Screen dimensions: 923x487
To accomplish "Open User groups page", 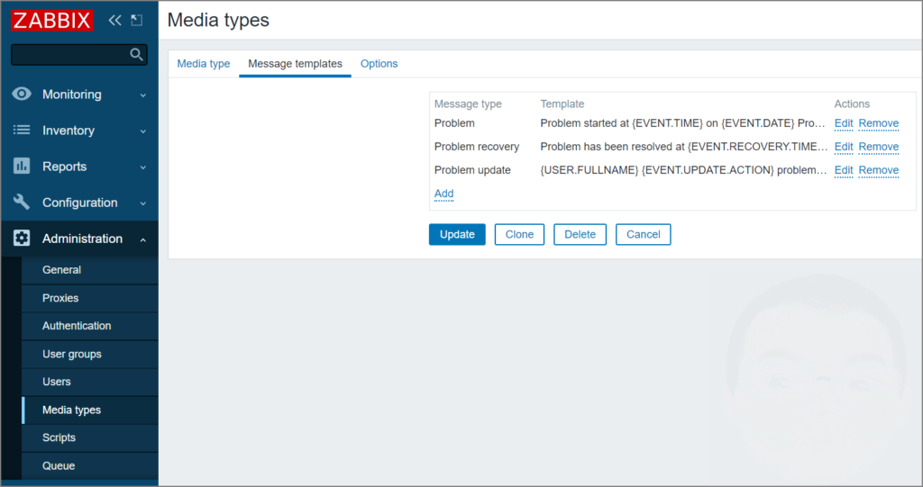I will coord(72,354).
